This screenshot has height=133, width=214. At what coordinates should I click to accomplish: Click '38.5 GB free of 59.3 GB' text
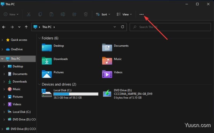[x=68, y=98]
